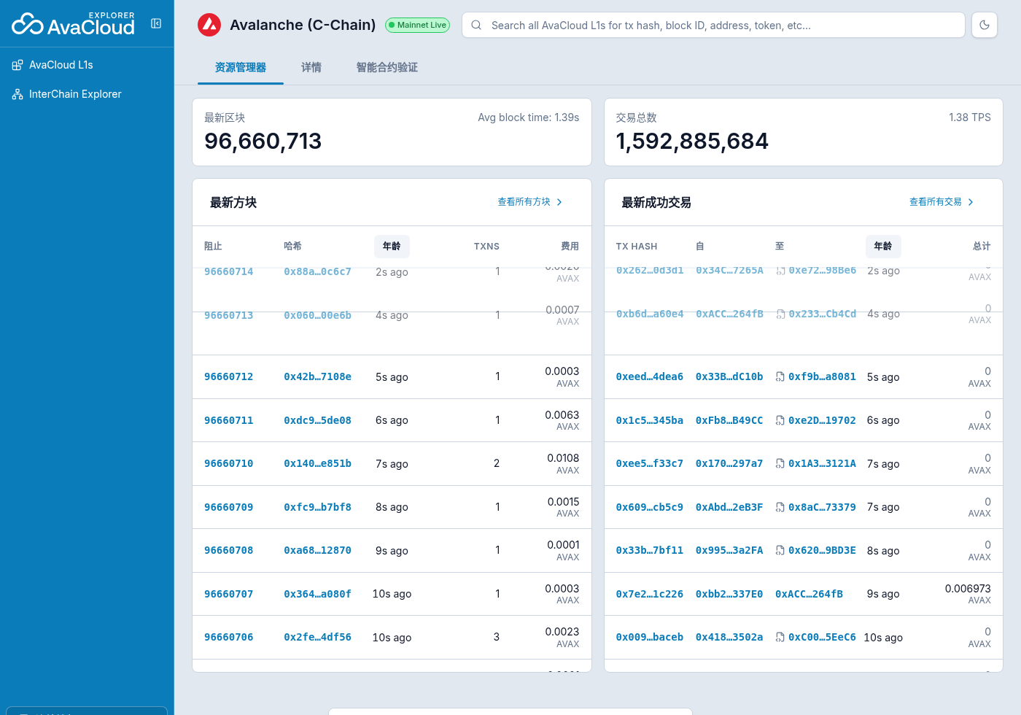Viewport: 1021px width, 715px height.
Task: Open AvaCloud L1s from the sidebar
Action: [61, 65]
